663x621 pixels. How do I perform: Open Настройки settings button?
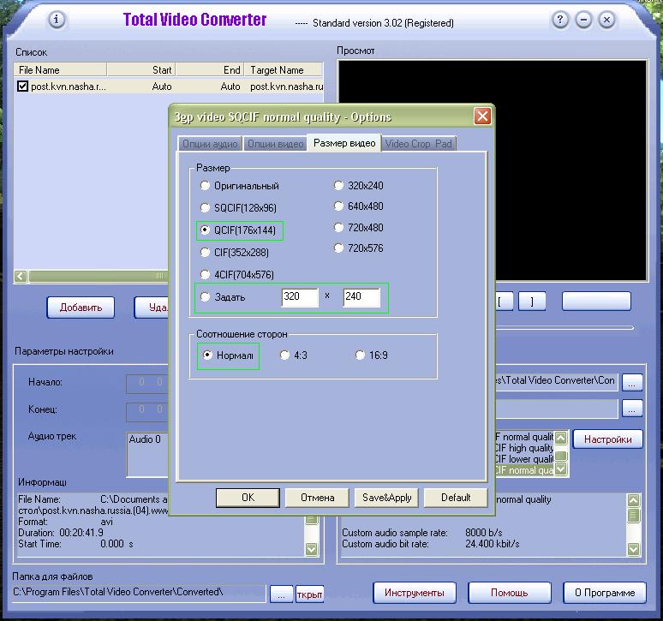tap(607, 439)
